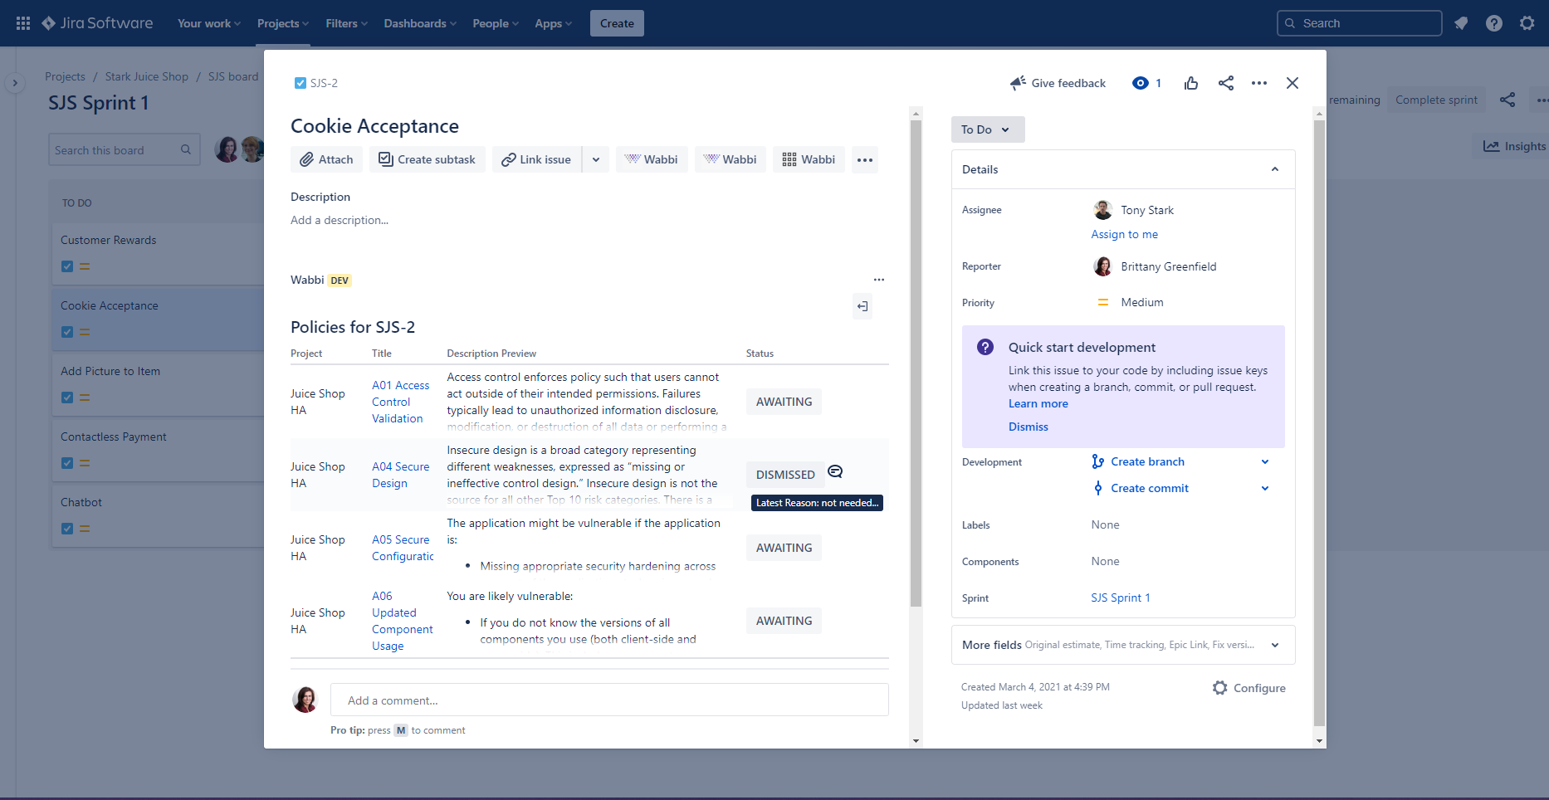
Task: Click the Wabbi panel sign-out arrow icon
Action: point(862,306)
